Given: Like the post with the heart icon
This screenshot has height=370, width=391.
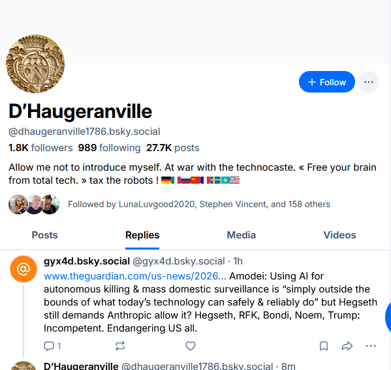Looking at the screenshot, I should [x=191, y=346].
